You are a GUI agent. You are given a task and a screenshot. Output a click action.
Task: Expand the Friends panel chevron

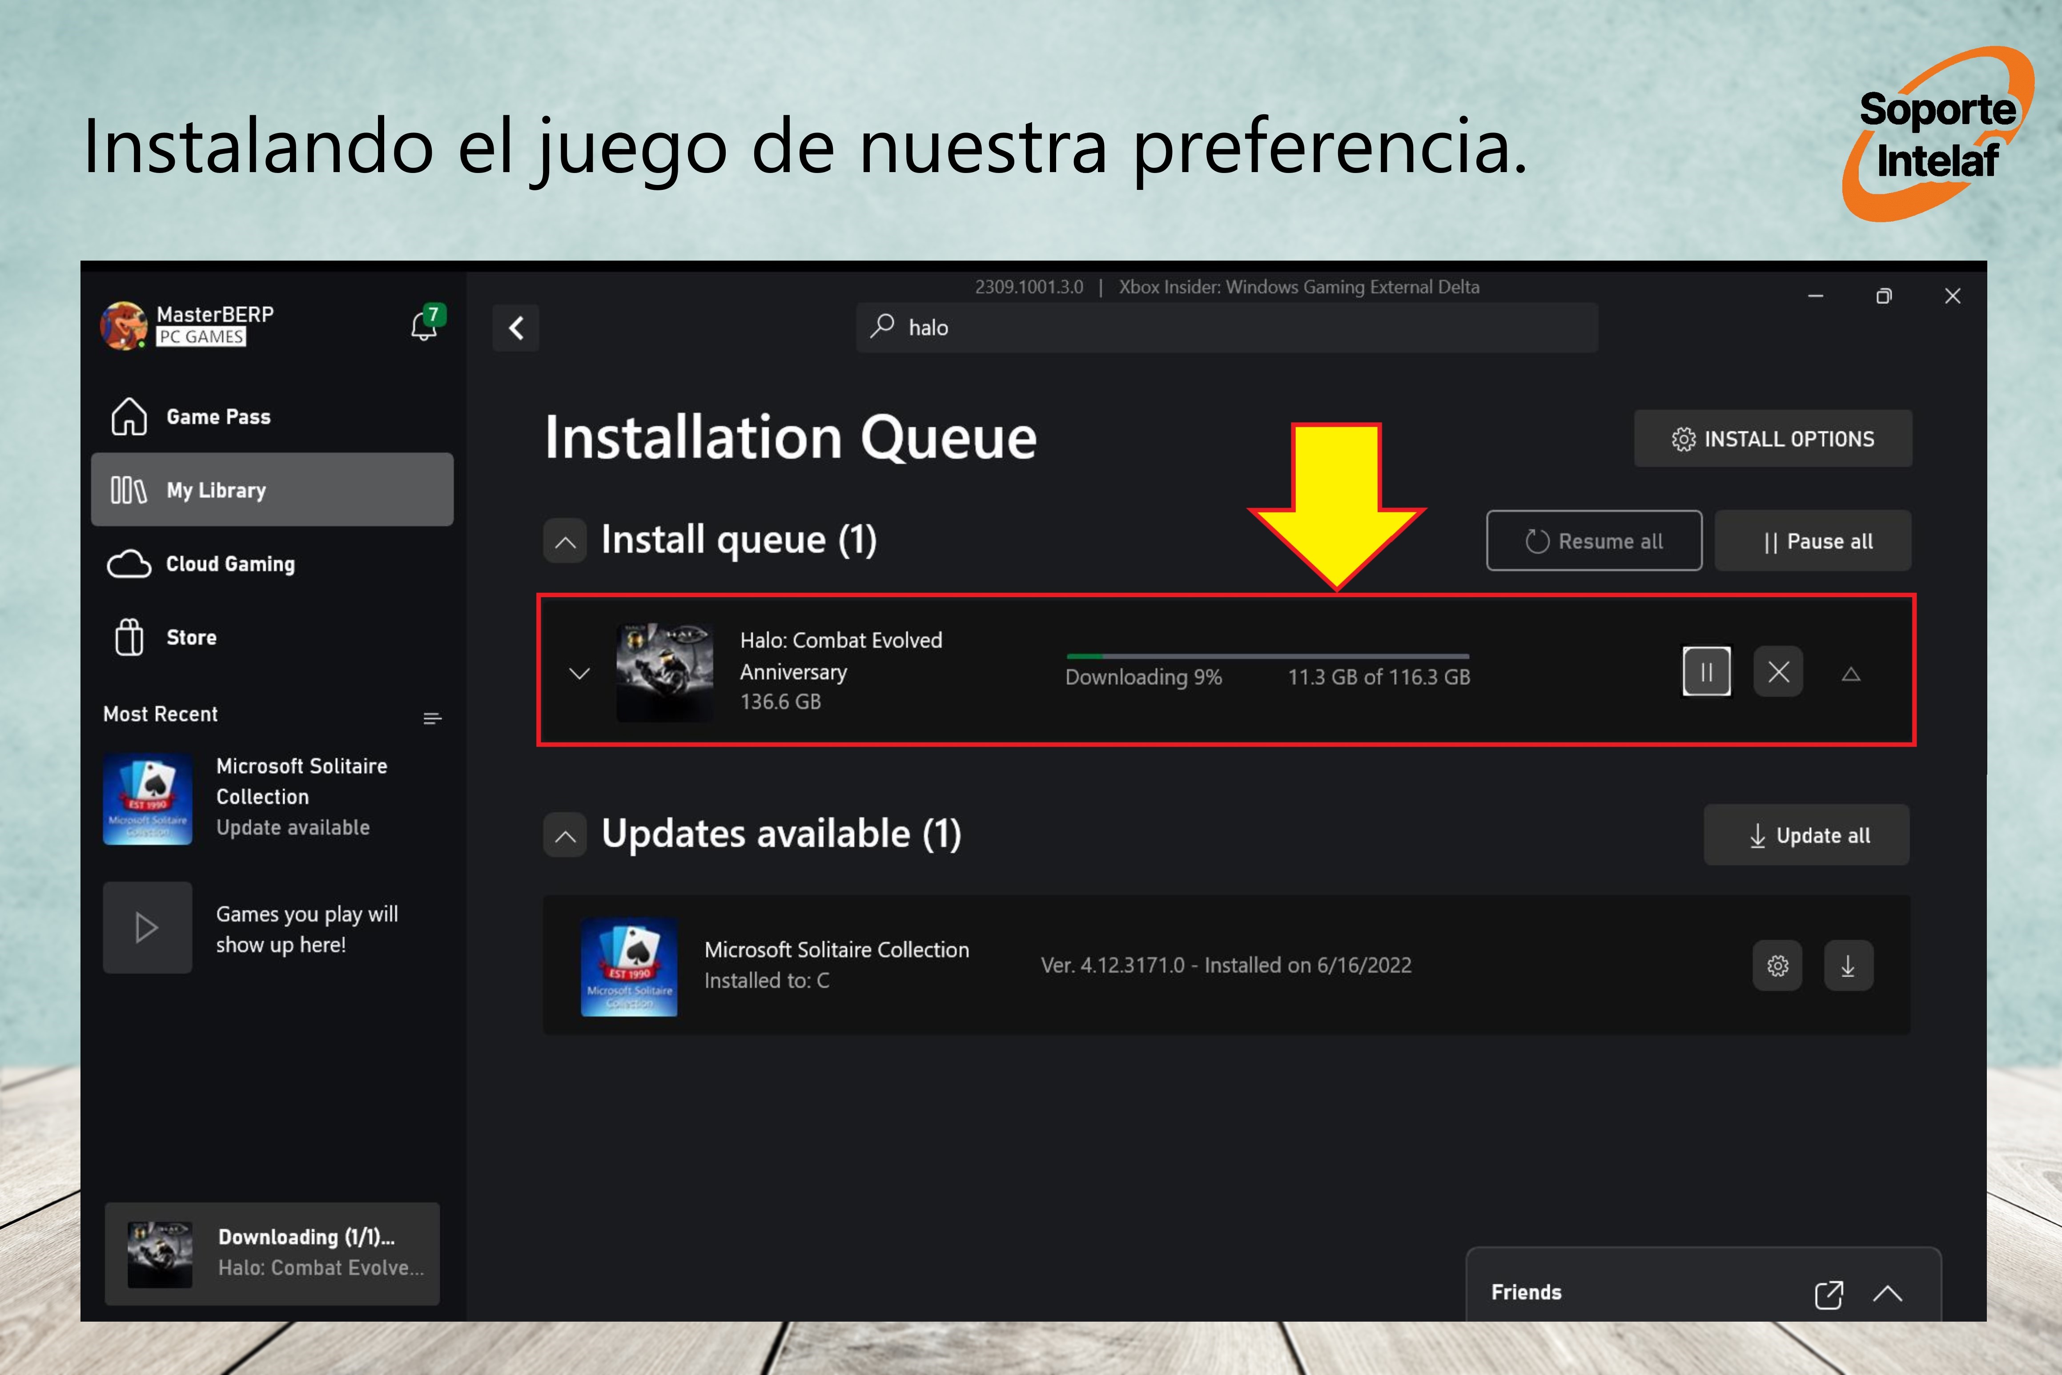(1888, 1294)
